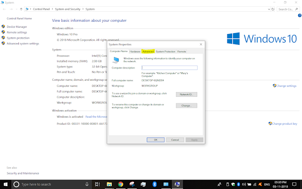Screen dimensions: 302x189
Task: Open the Windows Start menu
Action: tap(6, 184)
